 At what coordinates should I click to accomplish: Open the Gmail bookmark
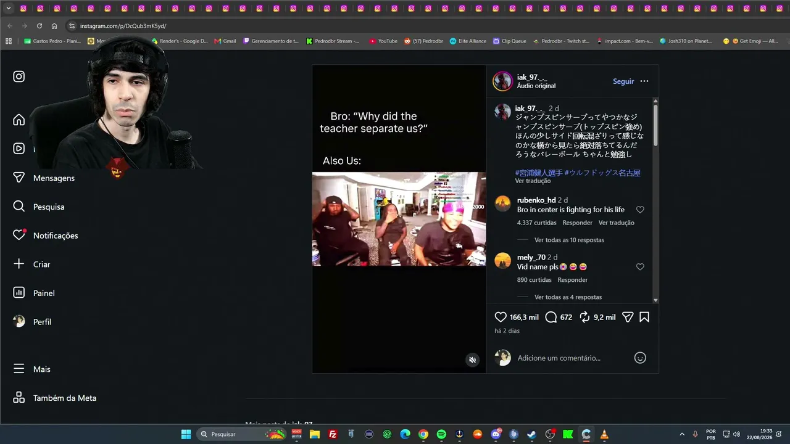pos(225,41)
